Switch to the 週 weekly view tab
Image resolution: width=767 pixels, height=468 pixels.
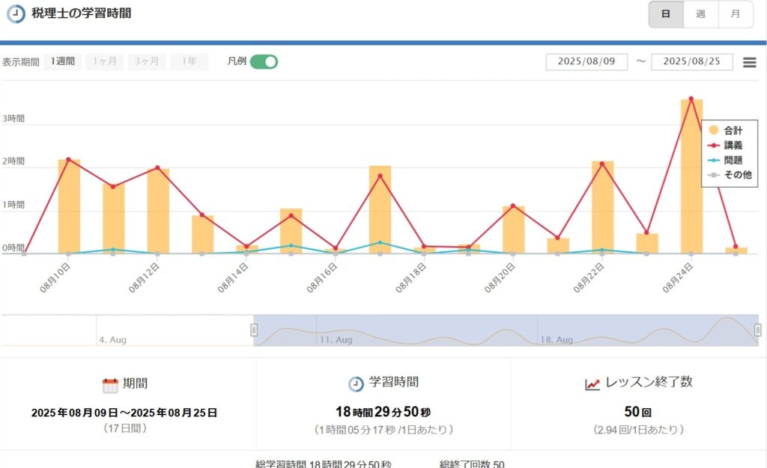coord(700,14)
